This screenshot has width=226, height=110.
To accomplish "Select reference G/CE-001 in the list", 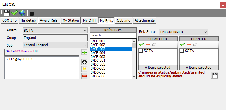I will (x=111, y=41).
